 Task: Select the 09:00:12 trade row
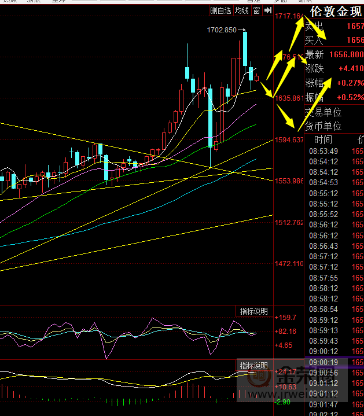pyautogui.click(x=334, y=351)
